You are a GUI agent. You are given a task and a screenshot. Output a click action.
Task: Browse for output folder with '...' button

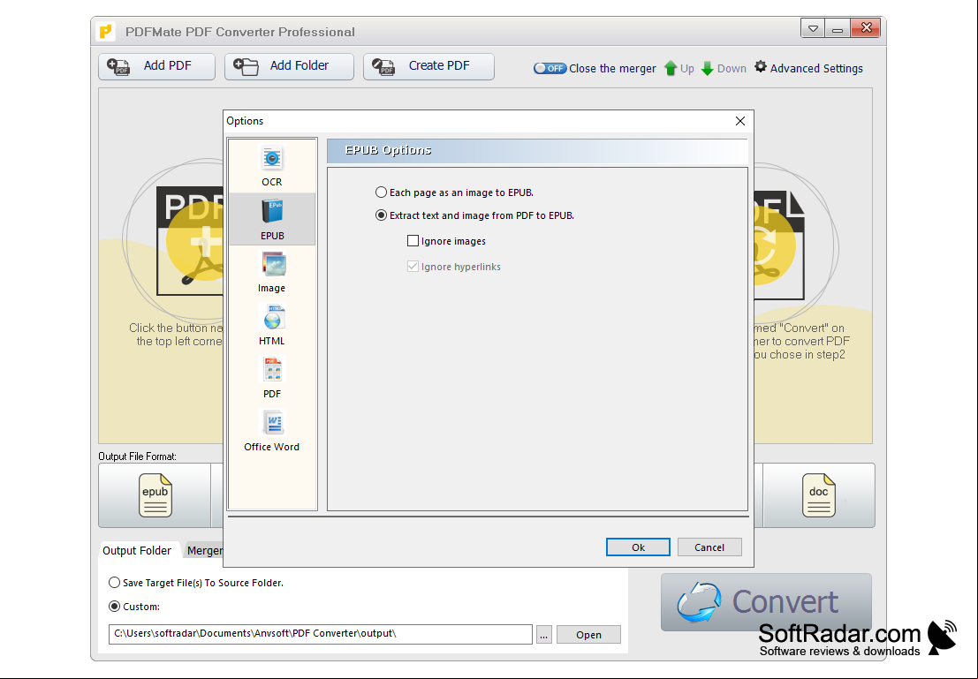(x=544, y=634)
